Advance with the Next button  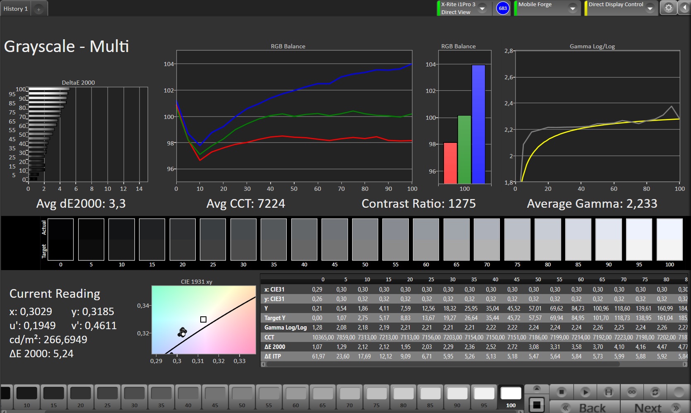(x=655, y=407)
